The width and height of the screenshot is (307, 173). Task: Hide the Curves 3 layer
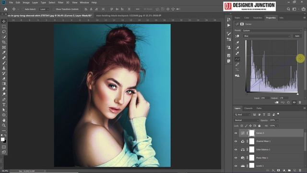click(x=236, y=133)
